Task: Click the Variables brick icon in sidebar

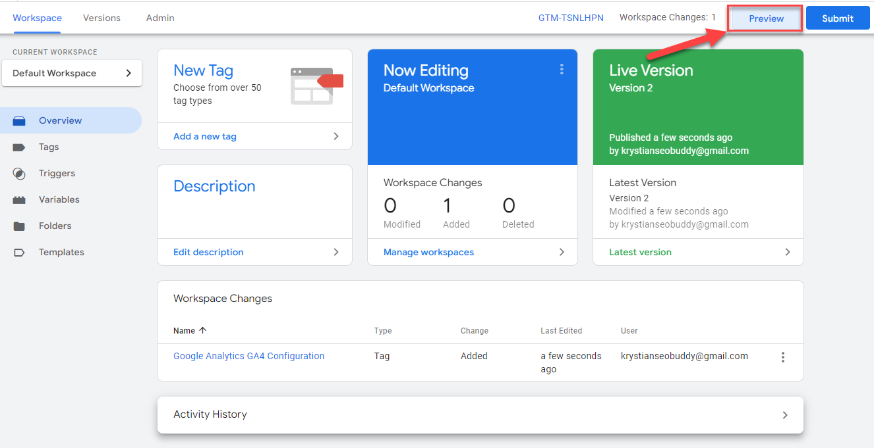Action: (19, 200)
